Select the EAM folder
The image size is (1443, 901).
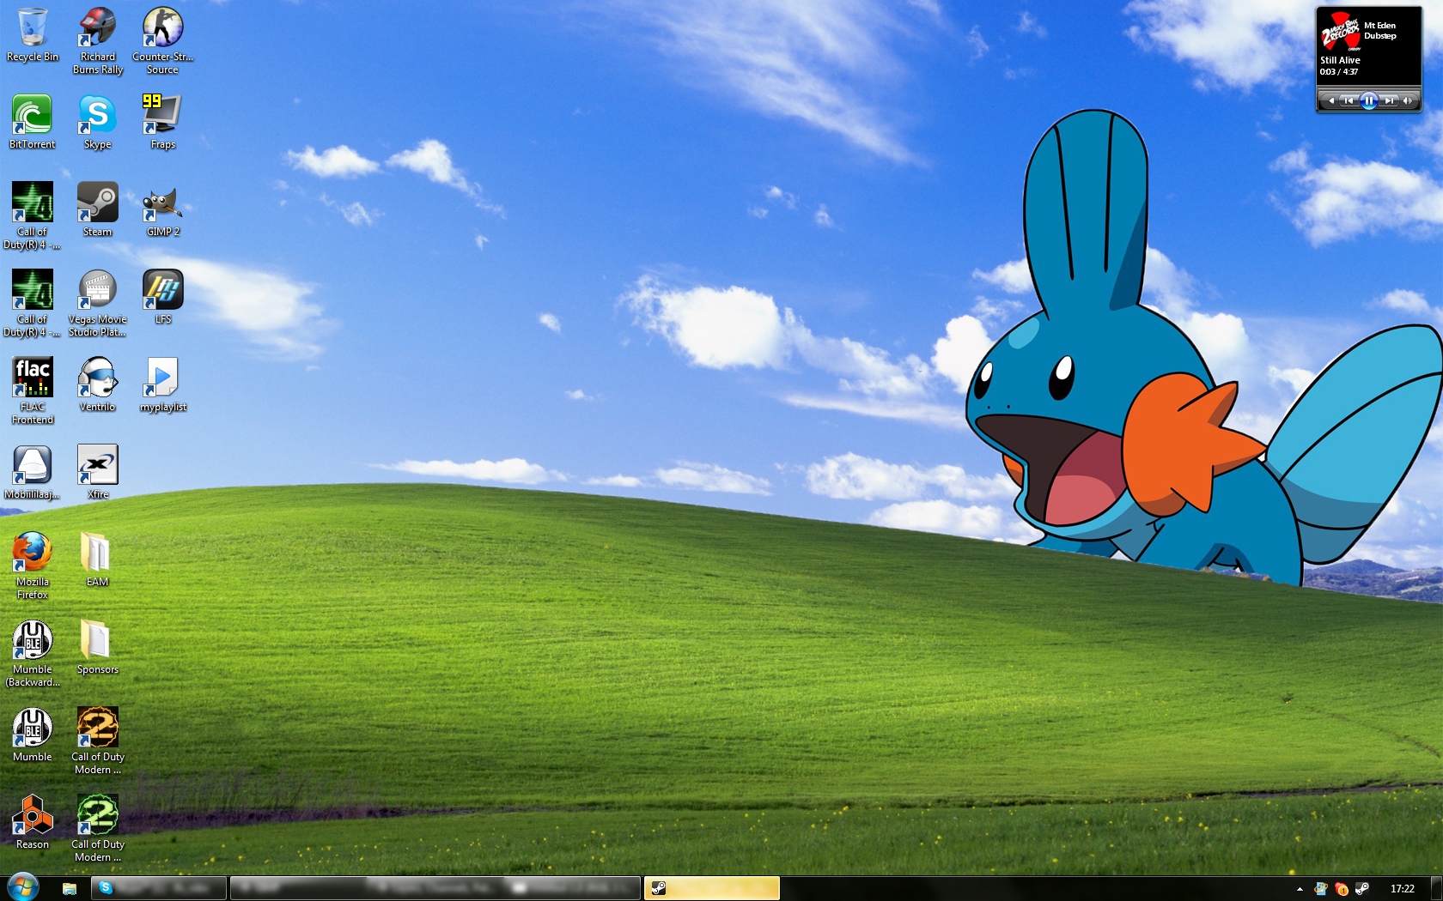click(98, 559)
